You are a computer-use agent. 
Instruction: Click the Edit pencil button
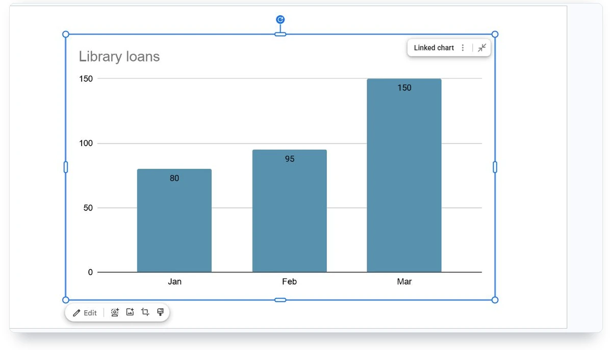(85, 313)
